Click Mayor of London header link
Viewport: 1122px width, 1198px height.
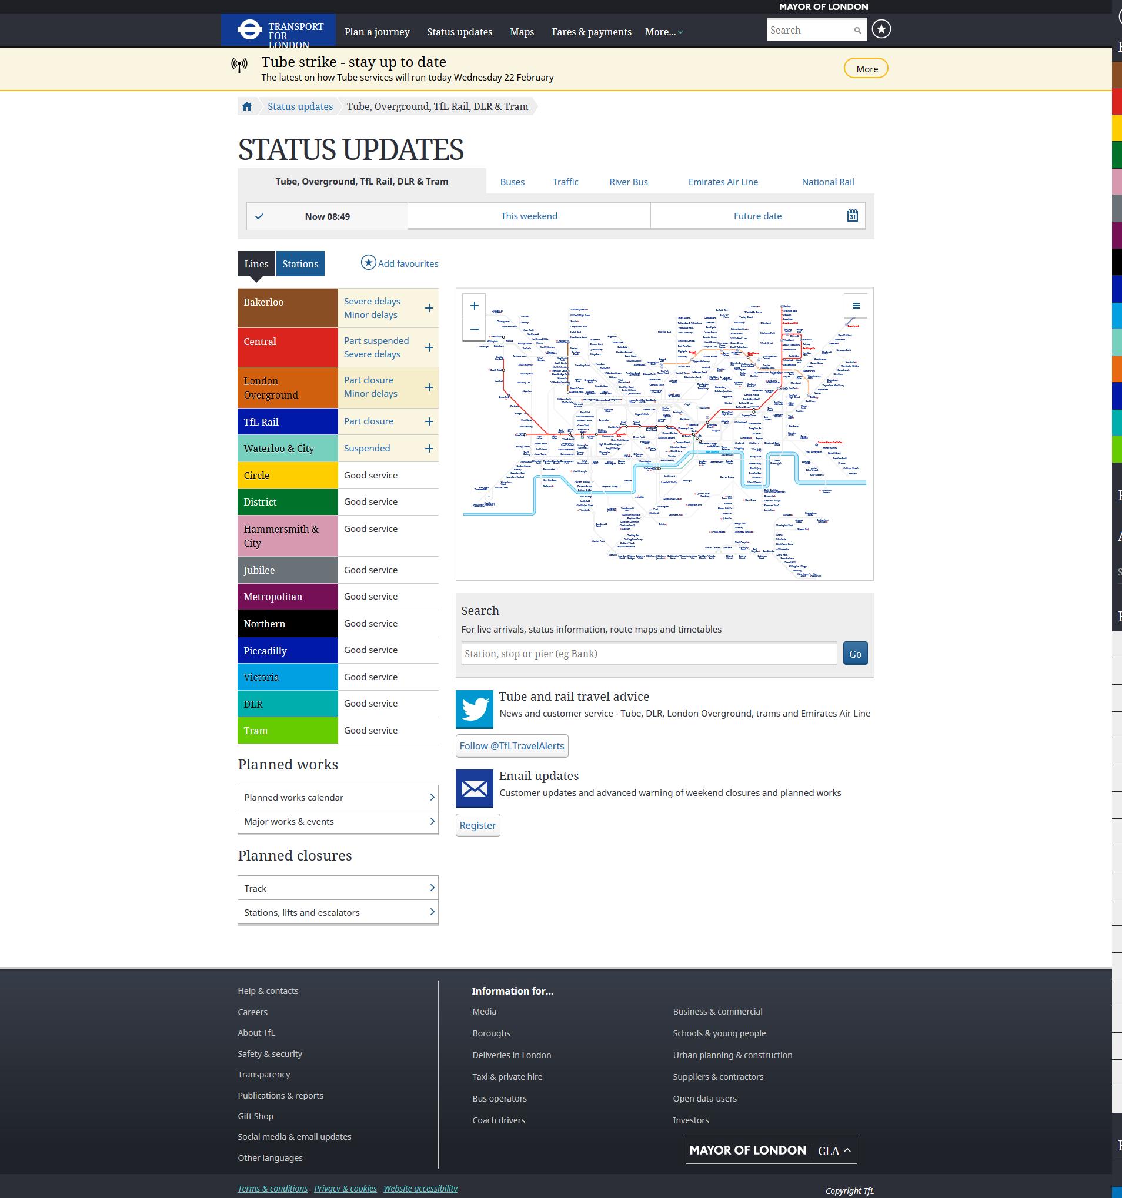[823, 6]
